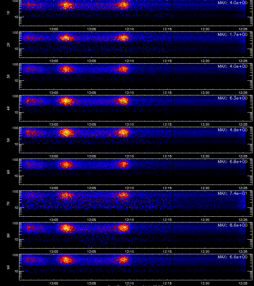Click the 3R panel axis label
254x286 pixels.
(x=8, y=76)
